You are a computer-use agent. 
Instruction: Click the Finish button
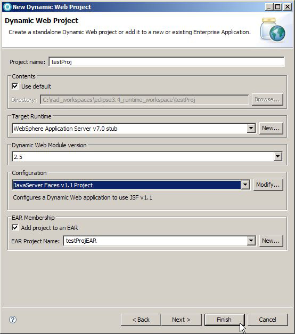point(224,320)
